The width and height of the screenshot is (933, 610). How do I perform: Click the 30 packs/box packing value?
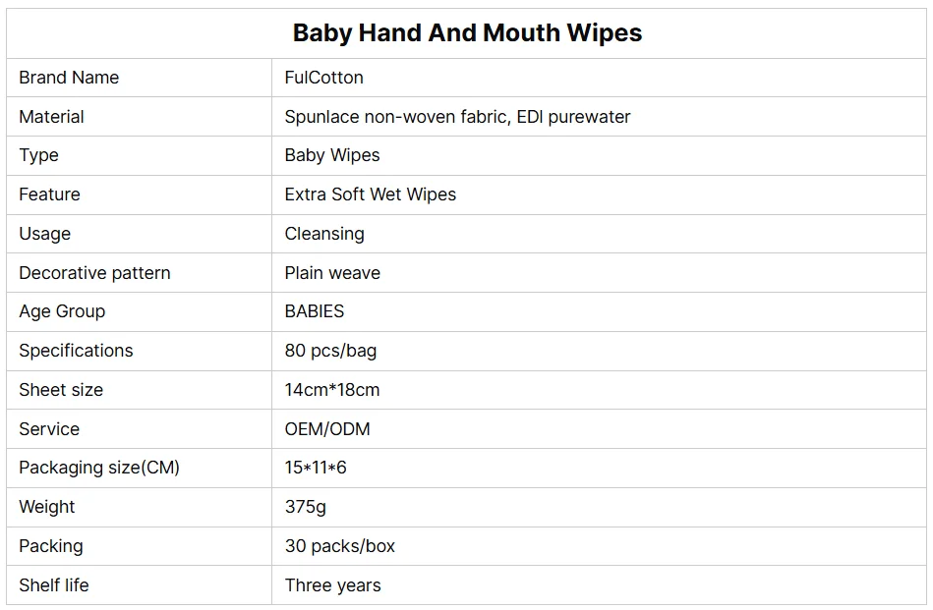pos(340,546)
